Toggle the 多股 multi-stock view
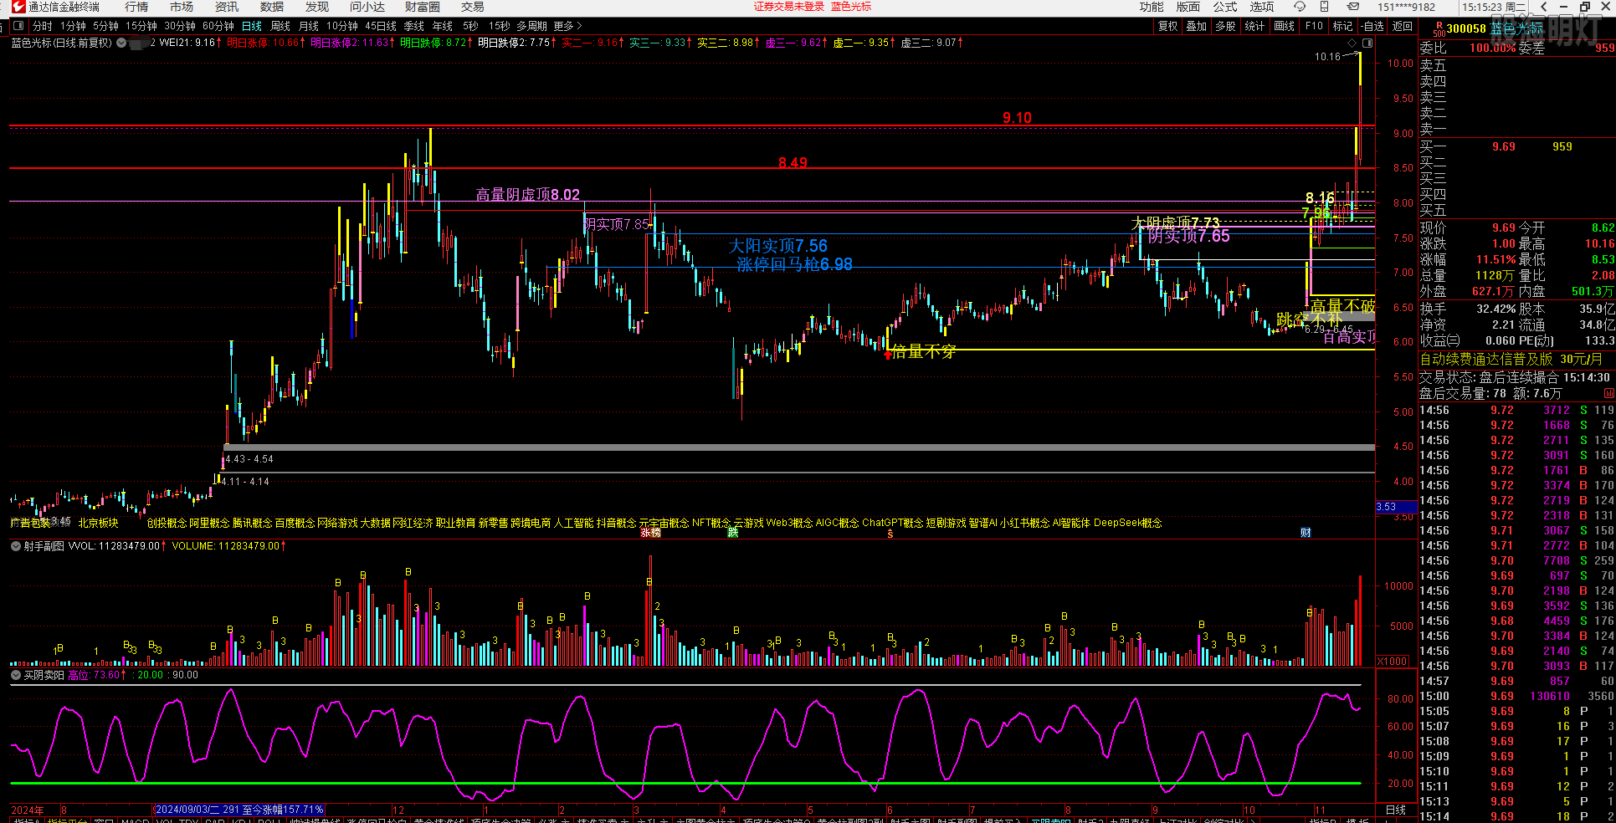The image size is (1616, 823). (x=1225, y=26)
